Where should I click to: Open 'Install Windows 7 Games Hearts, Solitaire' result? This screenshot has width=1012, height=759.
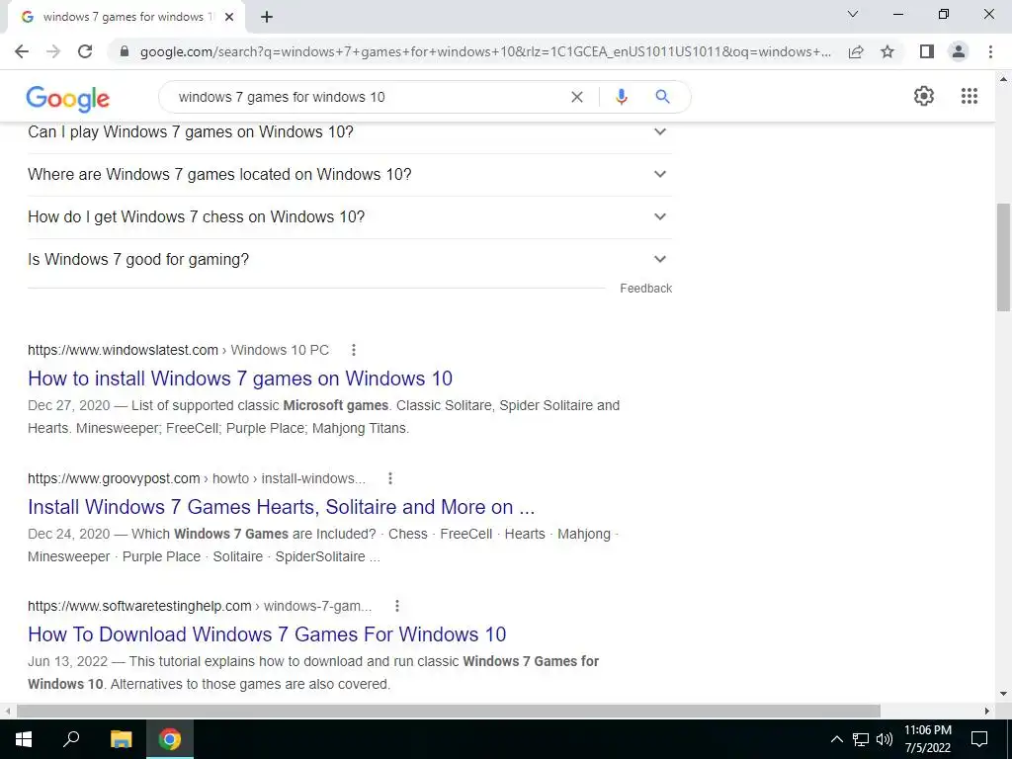pyautogui.click(x=282, y=507)
